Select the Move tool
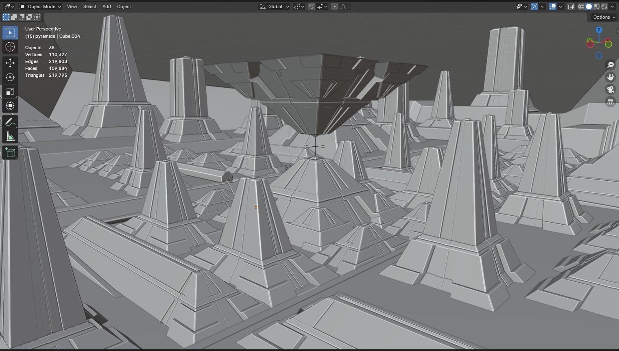Image resolution: width=619 pixels, height=351 pixels. click(x=10, y=63)
